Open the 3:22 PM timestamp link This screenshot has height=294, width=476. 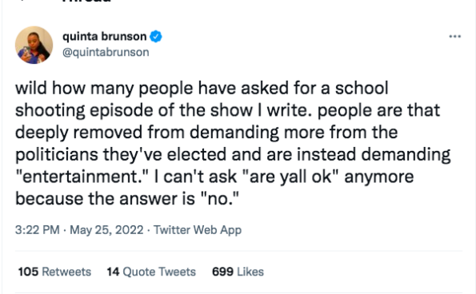click(38, 230)
